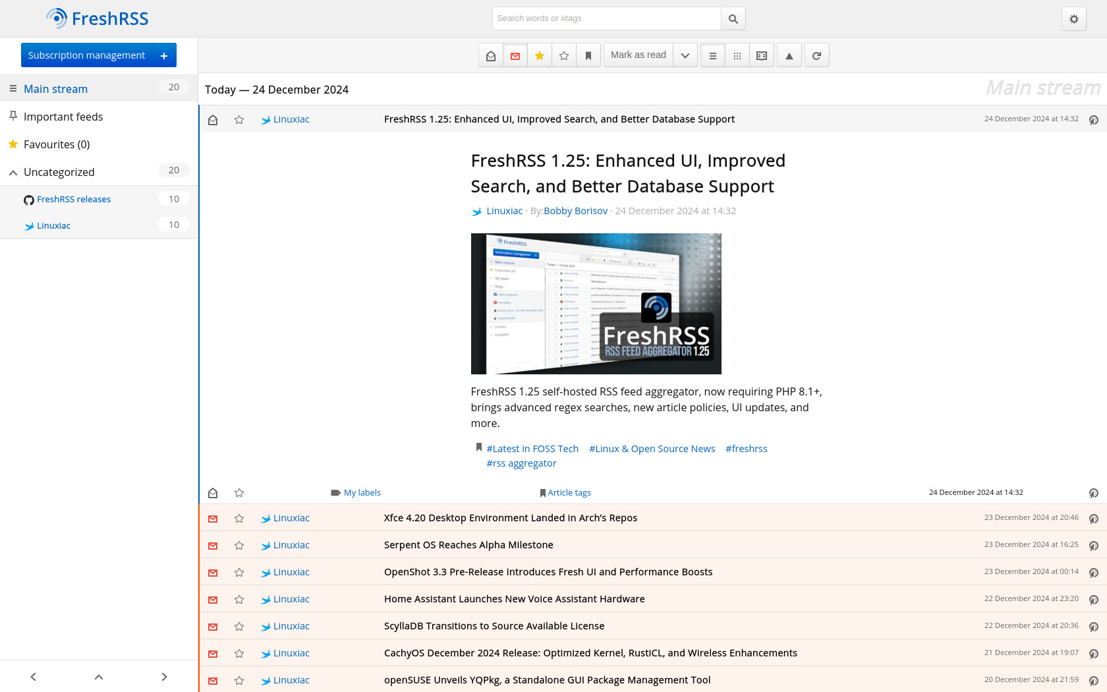Jump to top with up arrow
Screen dimensions: 1107x692
coord(99,677)
